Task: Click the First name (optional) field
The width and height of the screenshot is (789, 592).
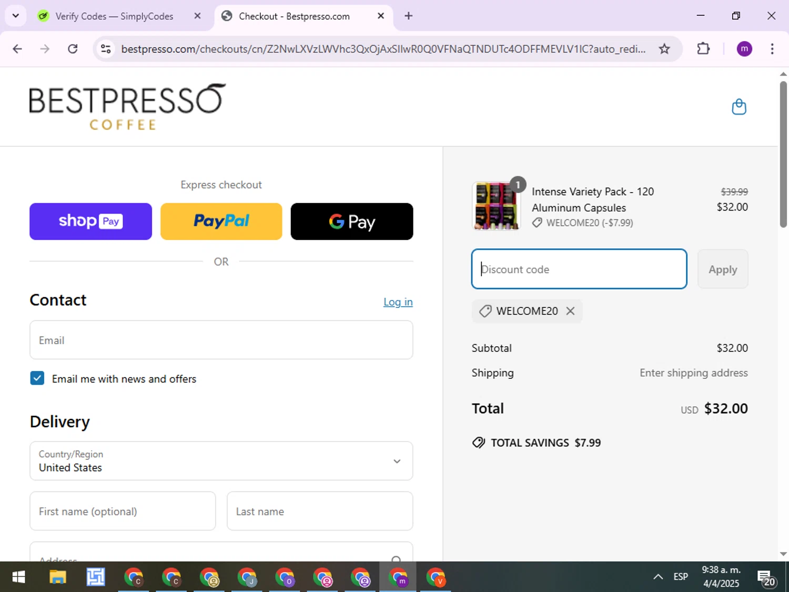Action: click(123, 511)
